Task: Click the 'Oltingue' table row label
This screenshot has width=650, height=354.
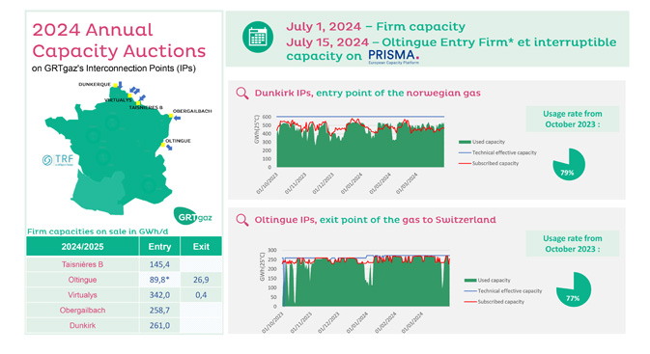Action: pos(82,280)
